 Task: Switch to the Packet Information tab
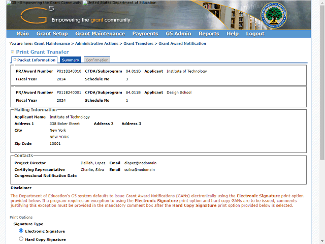(35, 60)
